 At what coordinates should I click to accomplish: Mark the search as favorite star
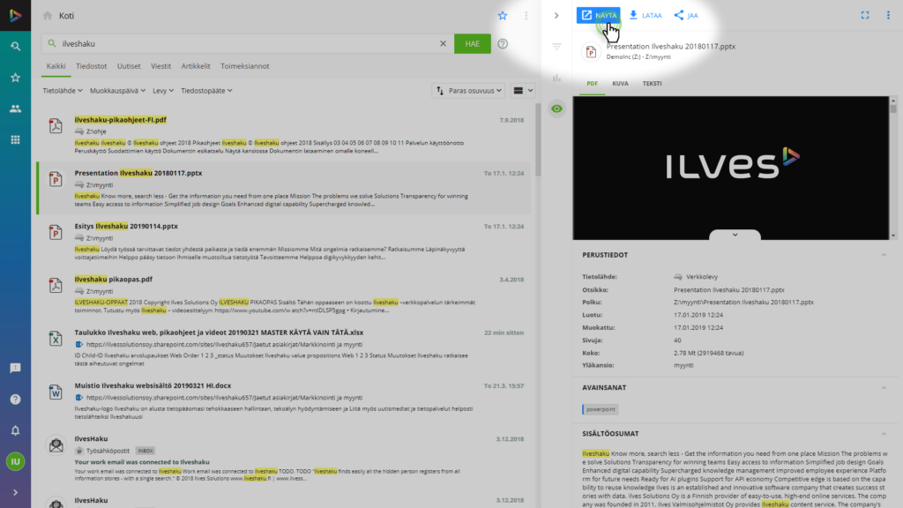[x=503, y=16]
